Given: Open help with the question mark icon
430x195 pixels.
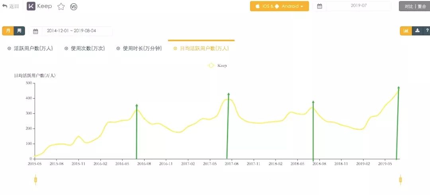Looking at the screenshot, I should tap(427, 31).
